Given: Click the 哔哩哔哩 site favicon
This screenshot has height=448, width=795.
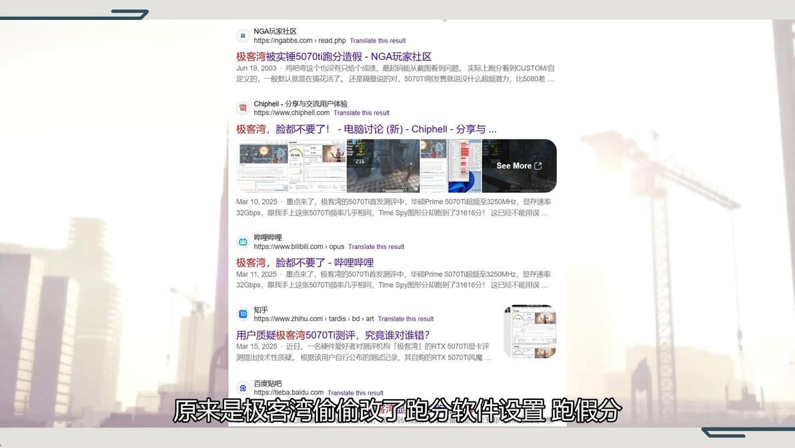Looking at the screenshot, I should tap(243, 242).
